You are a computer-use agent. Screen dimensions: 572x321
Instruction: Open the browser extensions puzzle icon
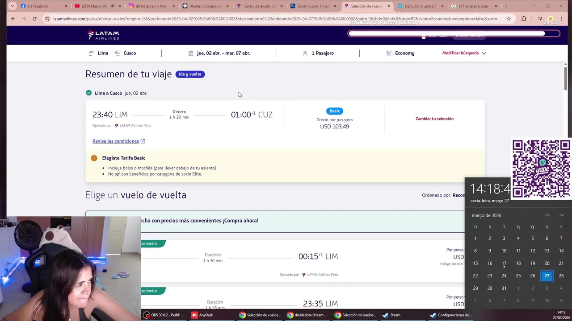524,19
